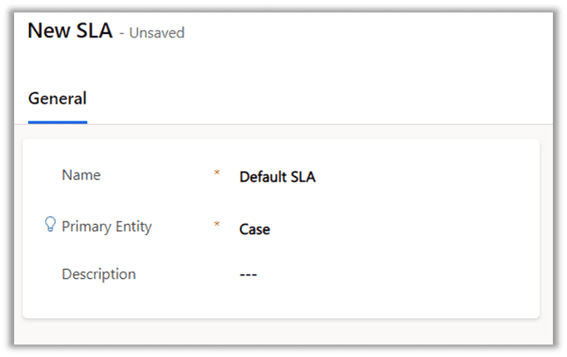
Task: Click the blue underline beneath General tab
Action: tap(57, 122)
